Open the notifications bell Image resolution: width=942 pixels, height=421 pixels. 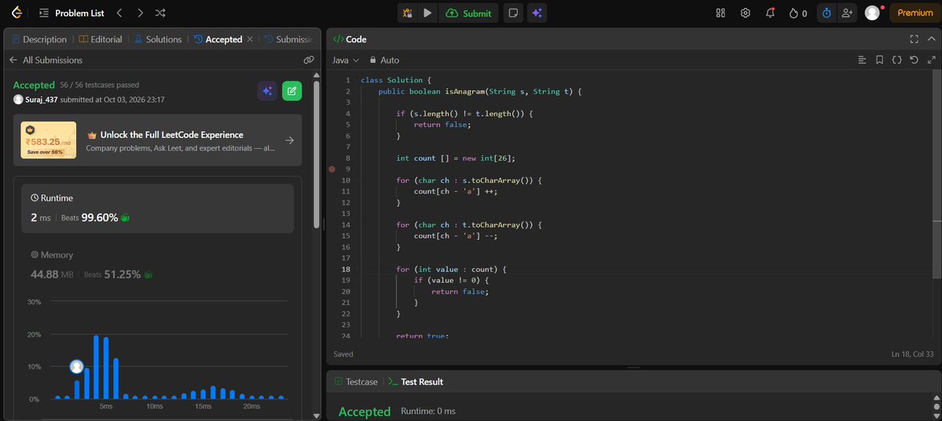770,13
